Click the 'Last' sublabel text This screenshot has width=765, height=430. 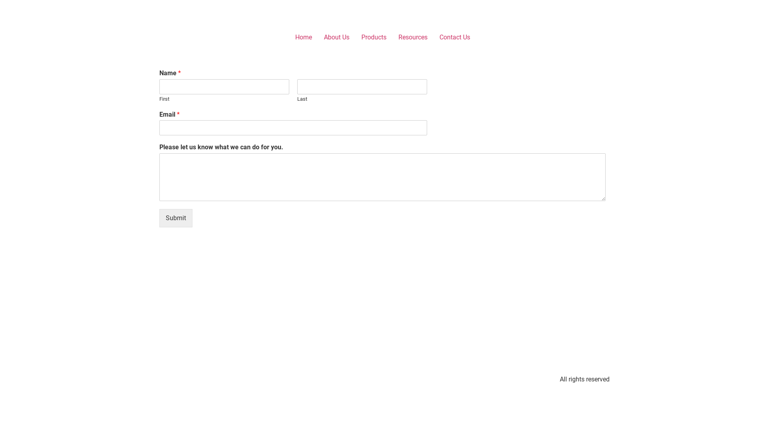pos(302,99)
